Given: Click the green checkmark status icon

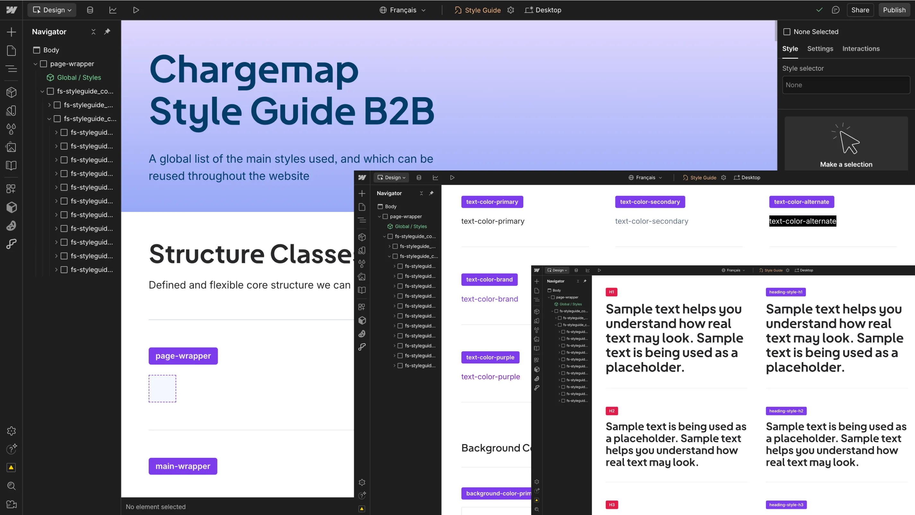Looking at the screenshot, I should tap(819, 10).
